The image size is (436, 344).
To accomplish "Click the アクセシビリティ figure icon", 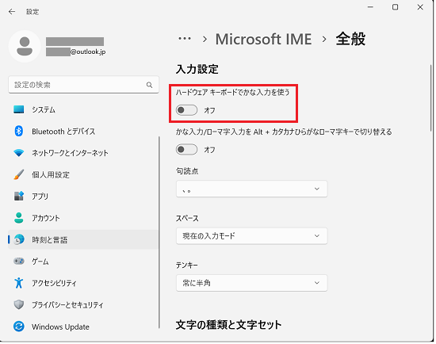I will (19, 283).
